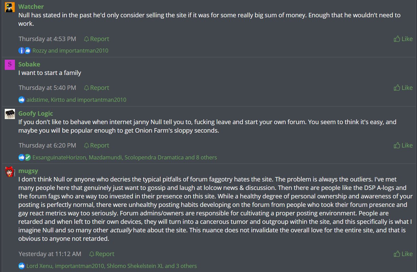
Task: Click the like reaction icon under Sobake's post
Action: coord(22,100)
